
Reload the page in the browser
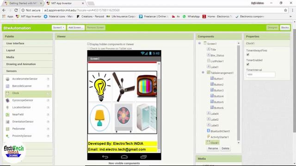pyautogui.click(x=16, y=10)
